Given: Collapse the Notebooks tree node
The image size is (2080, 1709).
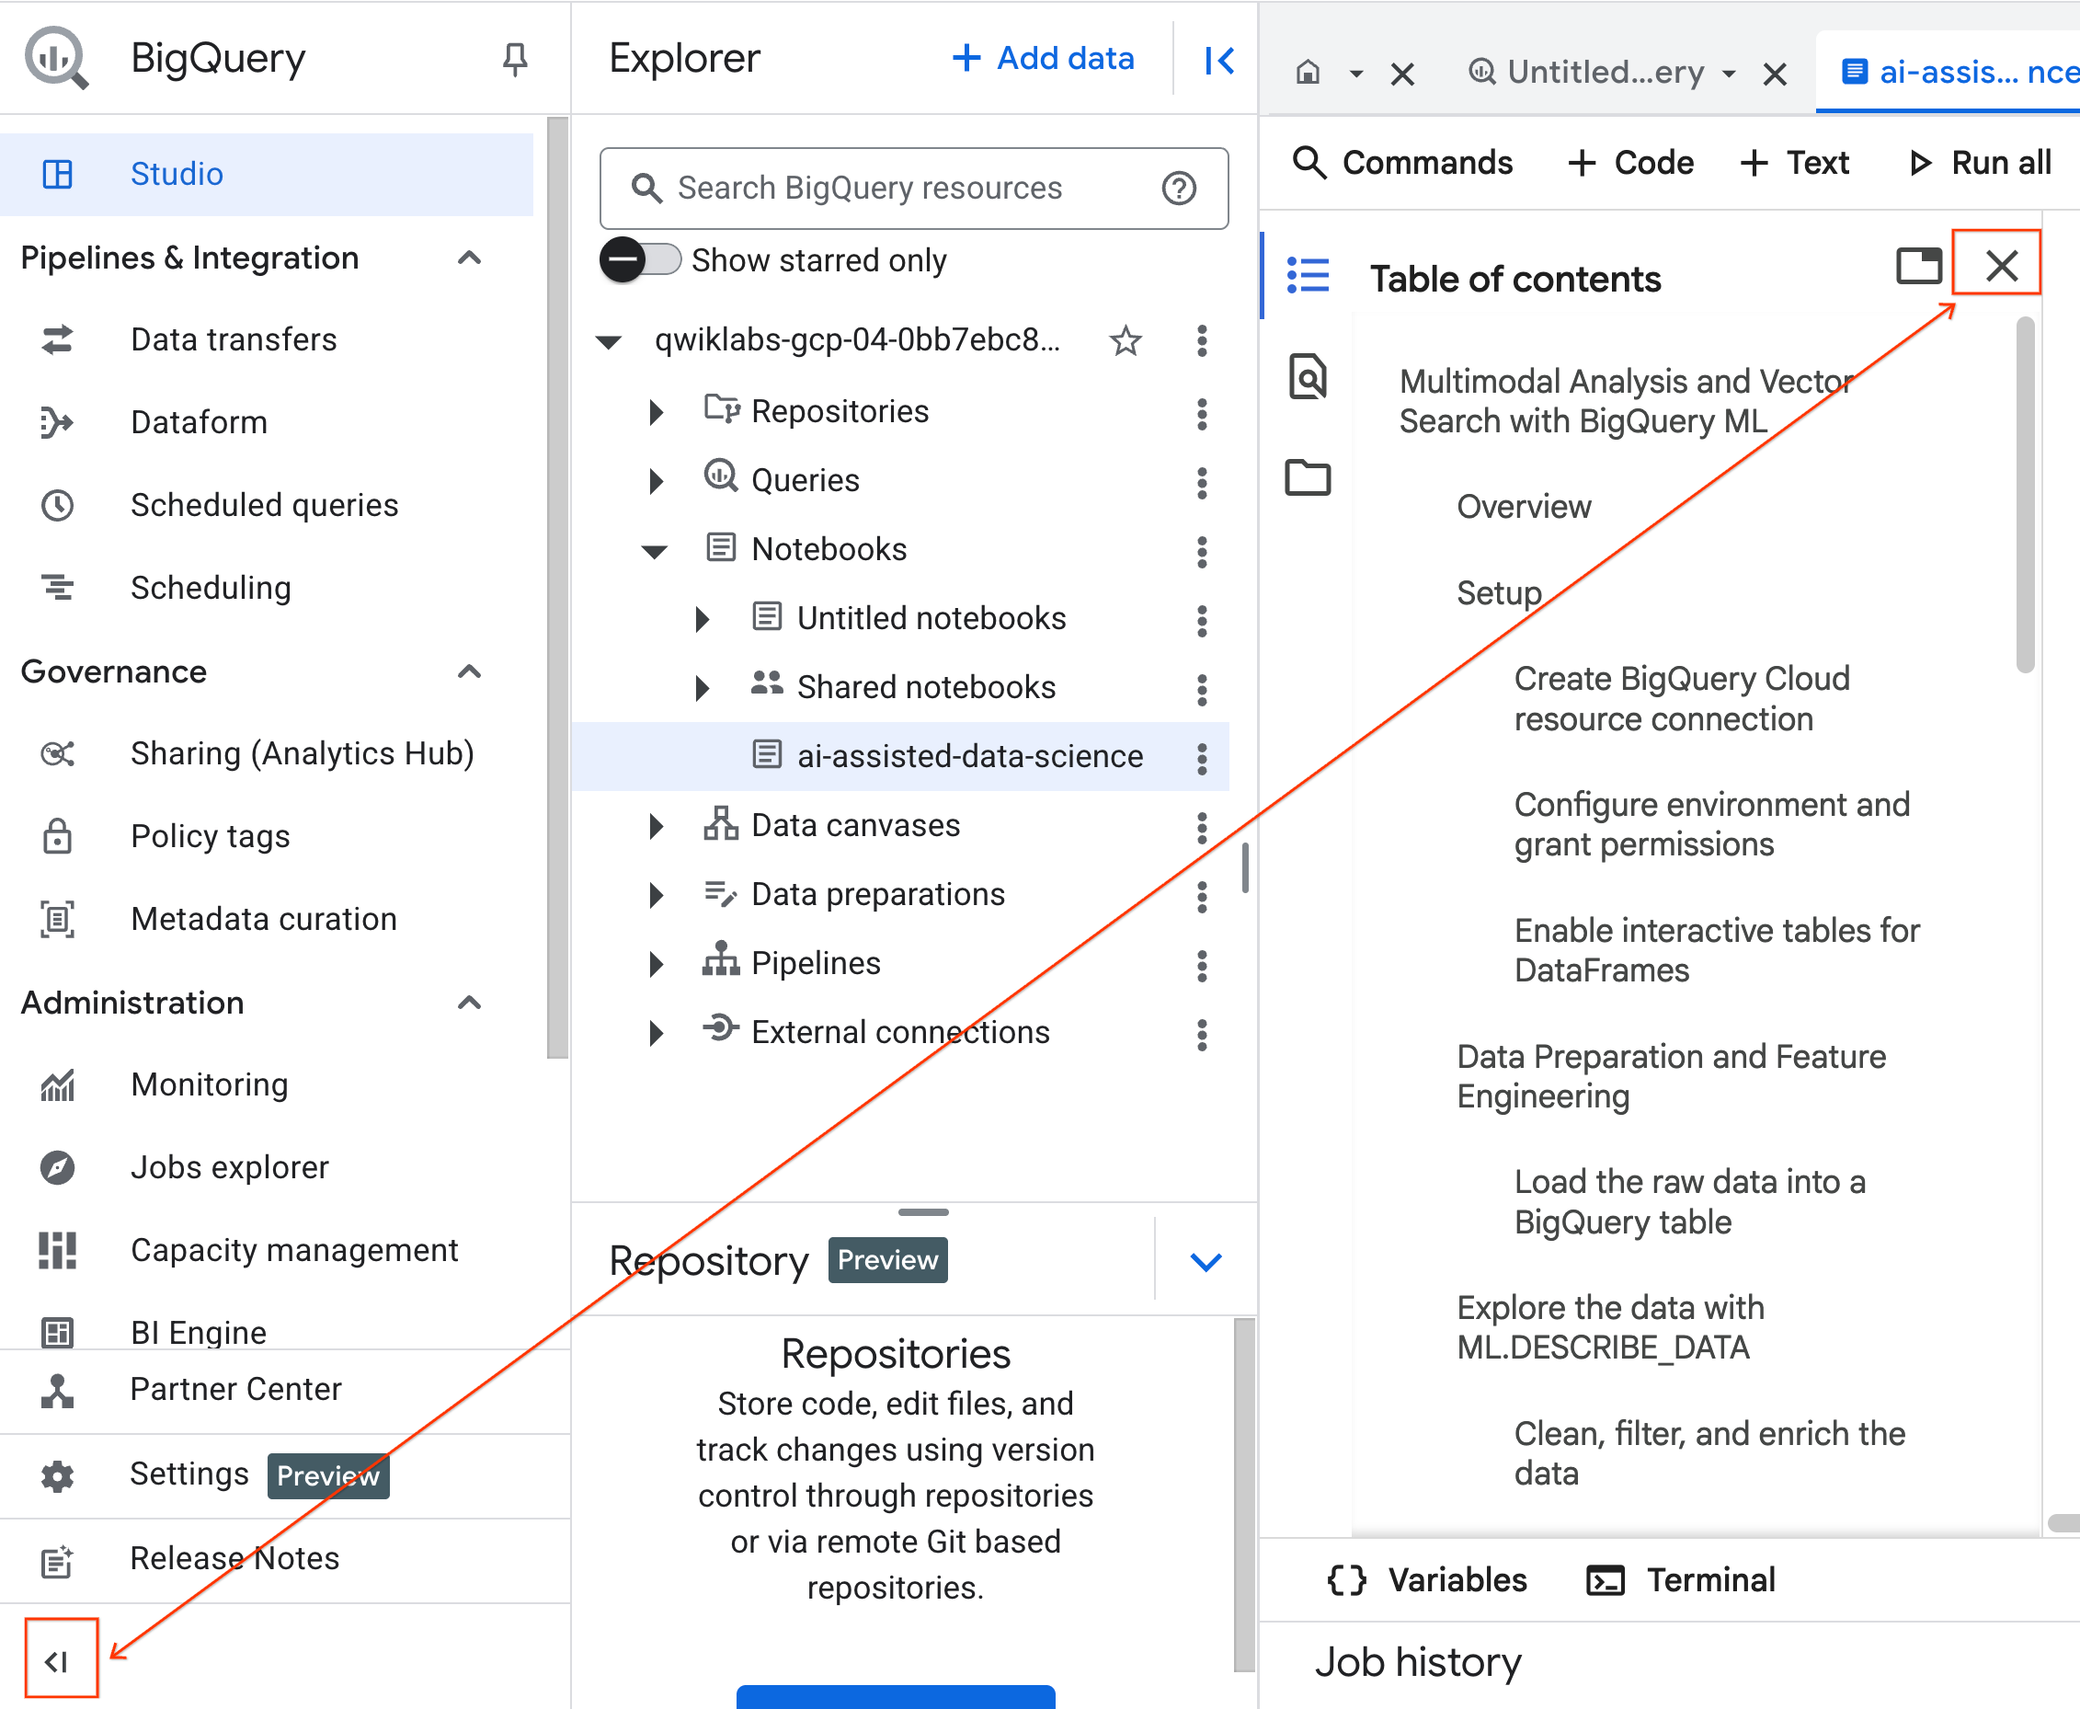Looking at the screenshot, I should point(656,550).
